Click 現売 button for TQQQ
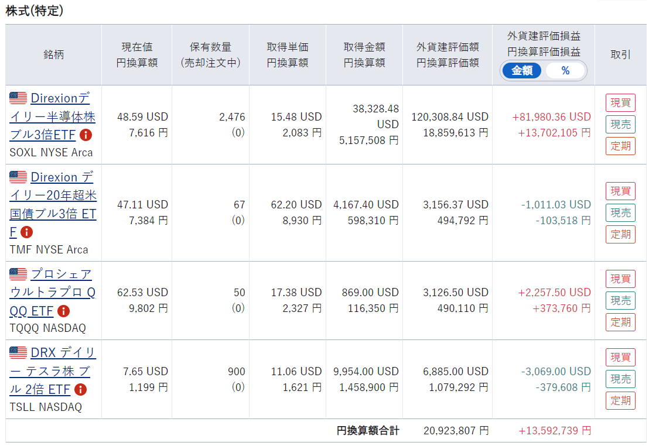649x446 pixels. click(x=620, y=300)
